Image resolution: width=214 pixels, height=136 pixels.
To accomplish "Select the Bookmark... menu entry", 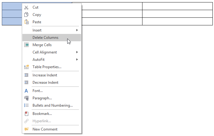I will [x=42, y=114].
